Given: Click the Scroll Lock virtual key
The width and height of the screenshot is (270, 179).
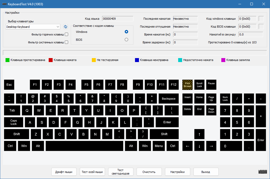Looking at the screenshot, I should (x=199, y=85).
